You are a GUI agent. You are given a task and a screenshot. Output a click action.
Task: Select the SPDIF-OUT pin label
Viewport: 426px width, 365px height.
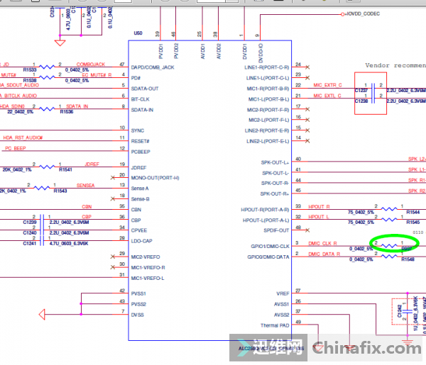coord(276,230)
